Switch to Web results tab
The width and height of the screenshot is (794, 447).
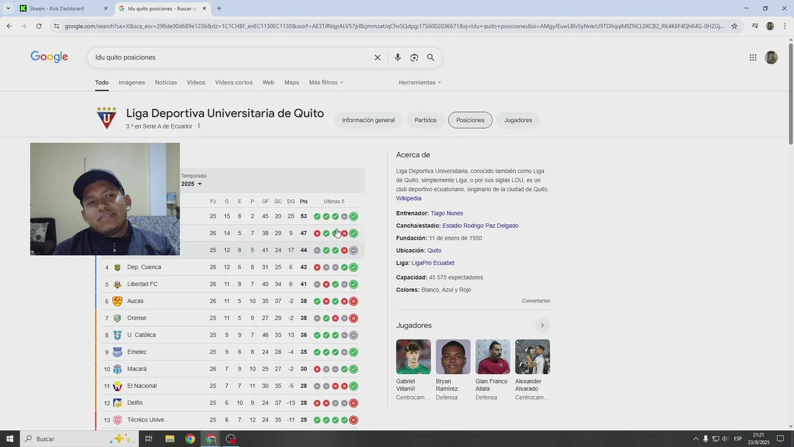pyautogui.click(x=268, y=83)
